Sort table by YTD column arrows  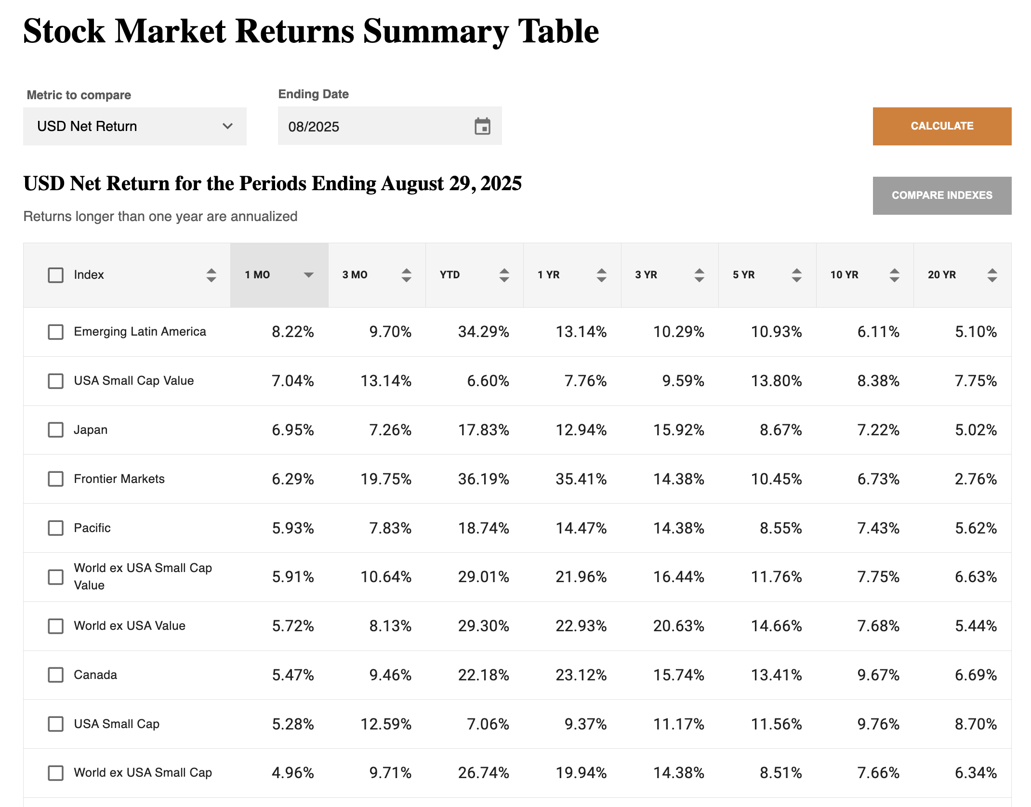(x=504, y=275)
